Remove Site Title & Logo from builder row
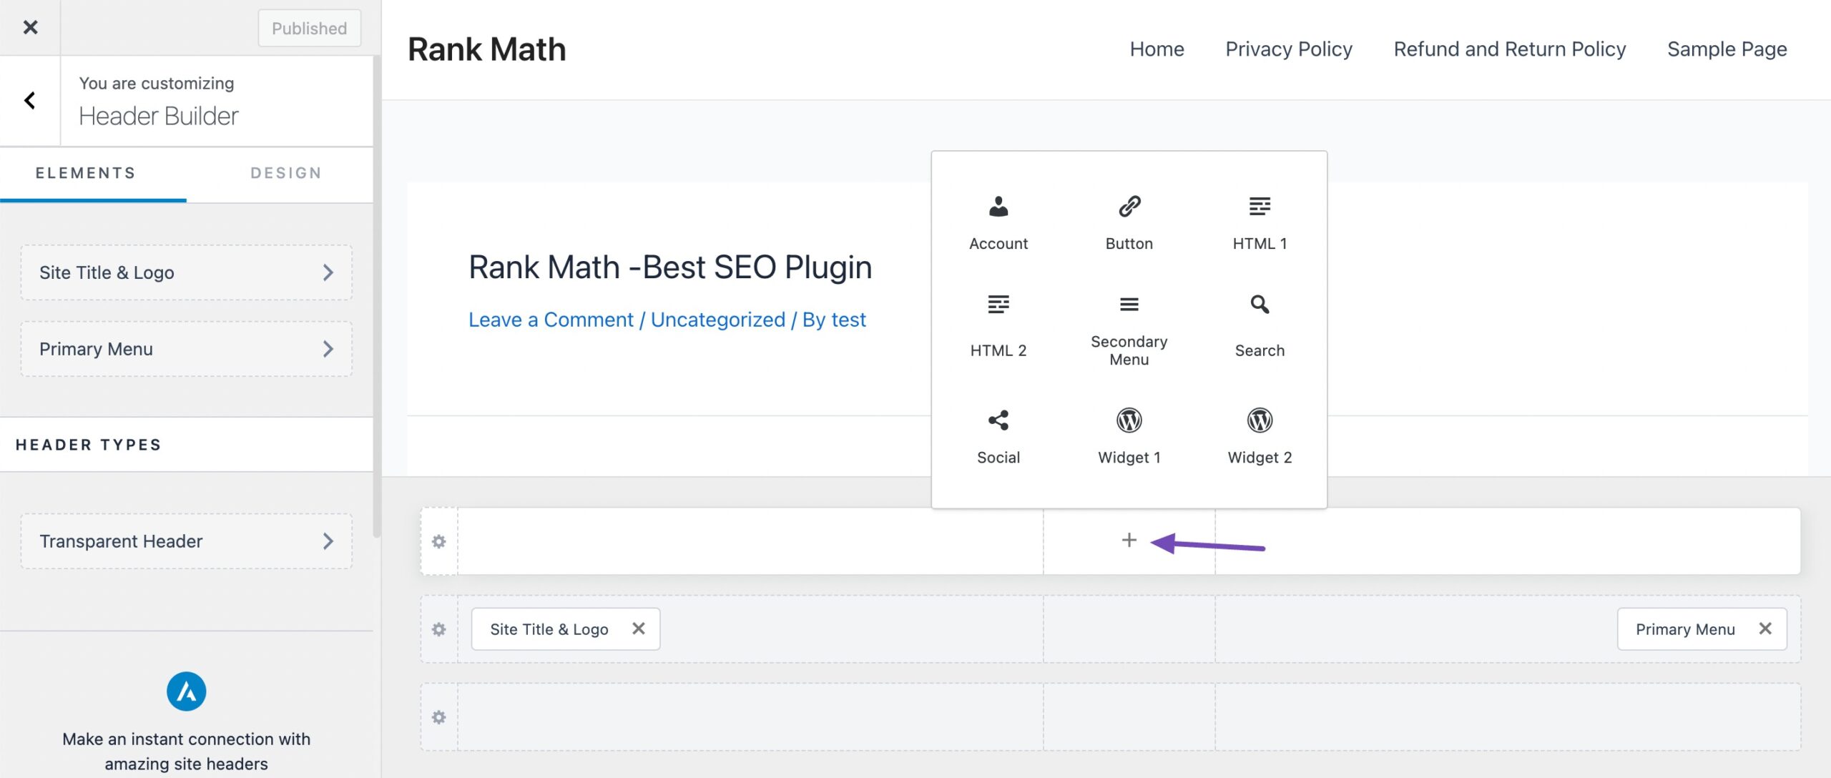1831x778 pixels. coord(638,629)
